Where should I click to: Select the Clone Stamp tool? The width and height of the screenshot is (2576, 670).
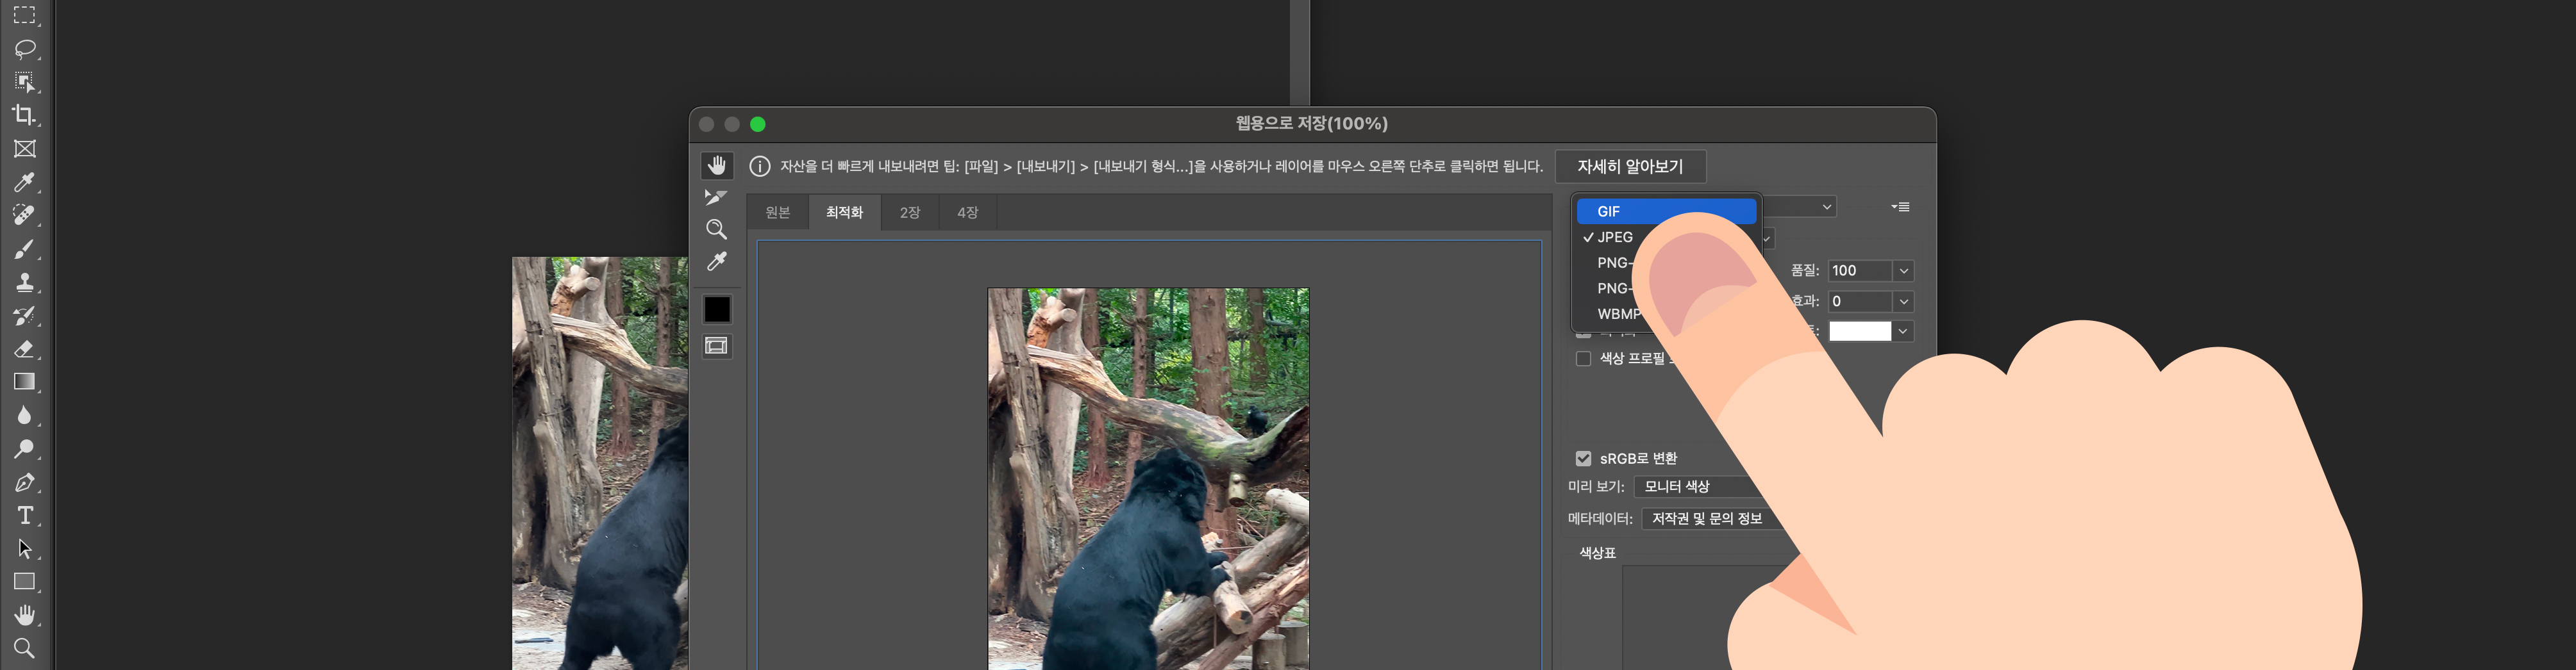(24, 282)
